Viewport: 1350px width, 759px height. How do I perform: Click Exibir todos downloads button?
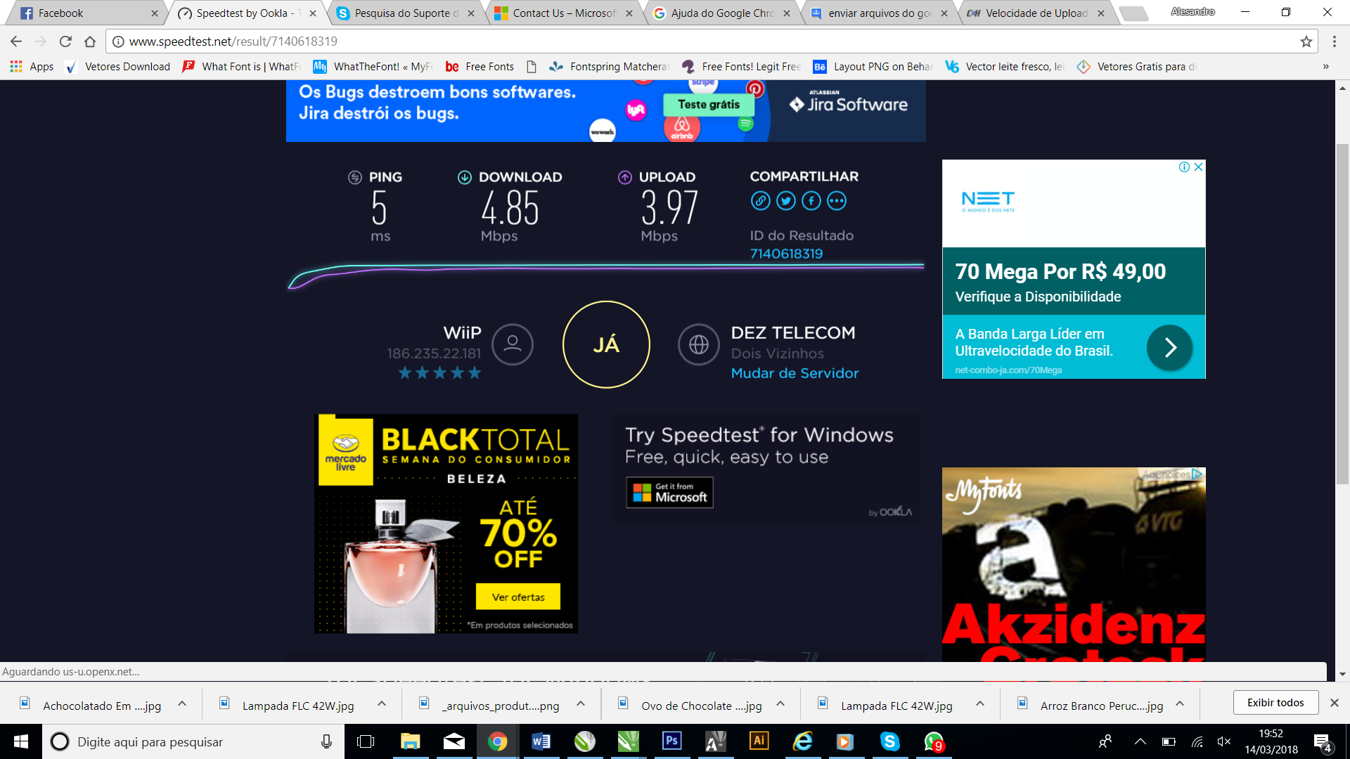pos(1275,703)
